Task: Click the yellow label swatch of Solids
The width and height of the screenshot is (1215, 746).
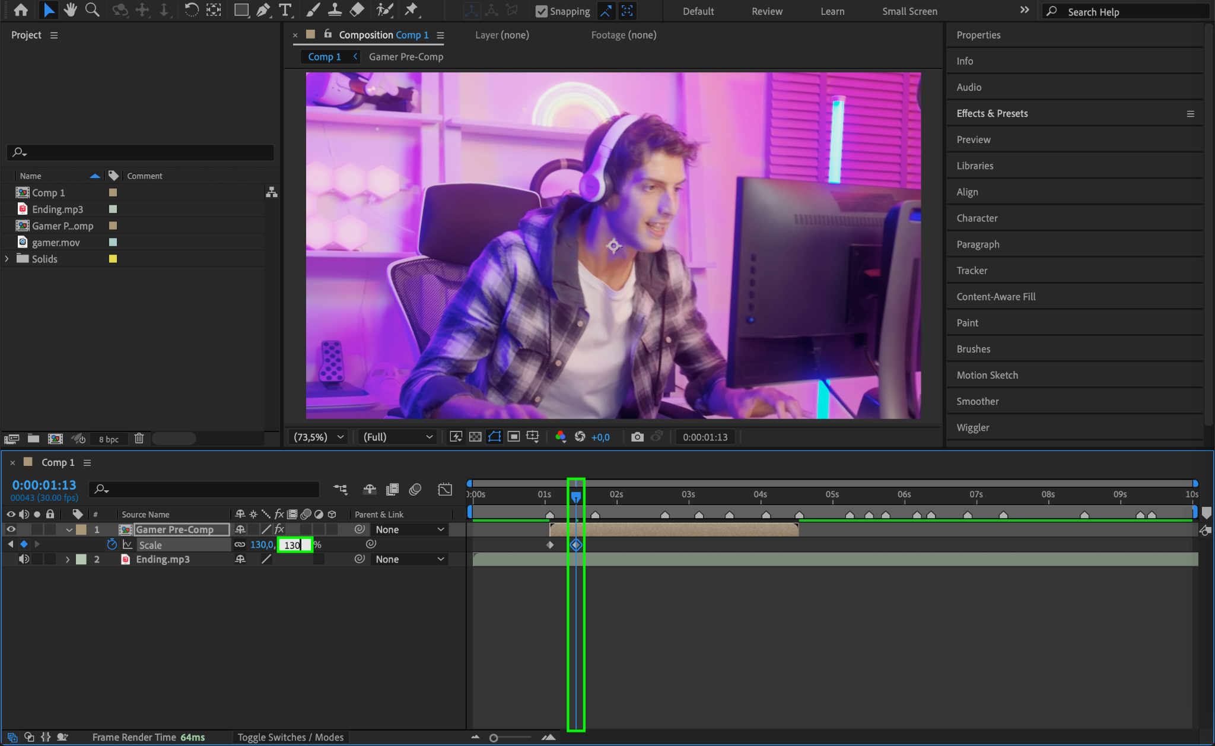Action: tap(113, 259)
